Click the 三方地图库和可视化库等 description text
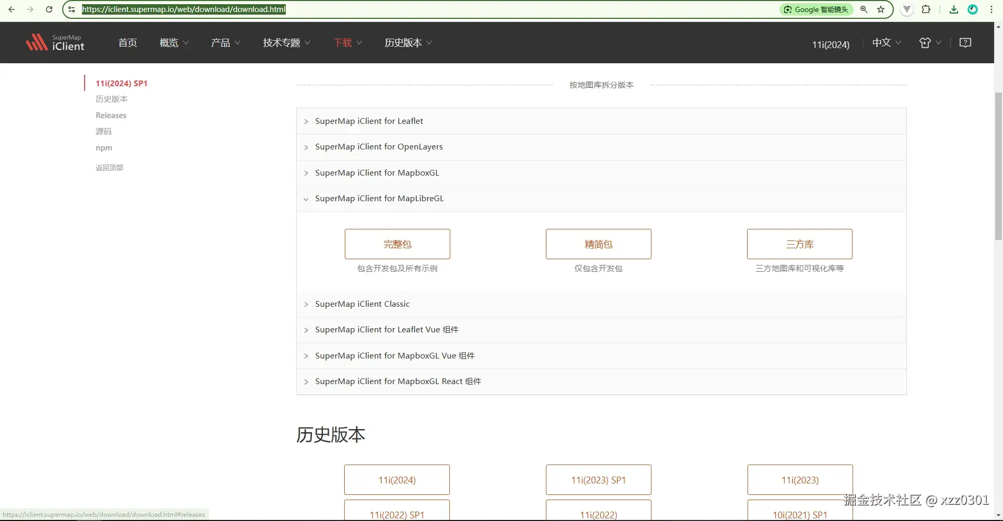Viewport: 1003px width, 521px height. coord(799,269)
